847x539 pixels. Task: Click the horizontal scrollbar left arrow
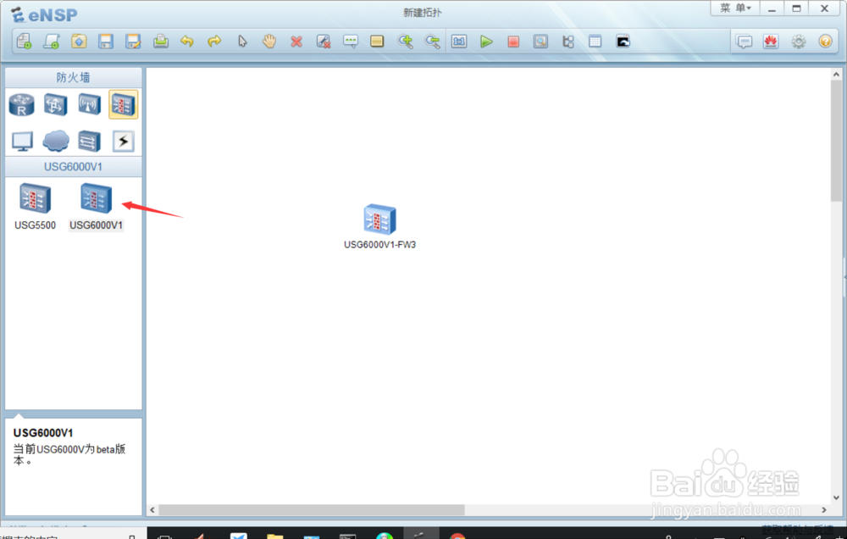[x=152, y=510]
